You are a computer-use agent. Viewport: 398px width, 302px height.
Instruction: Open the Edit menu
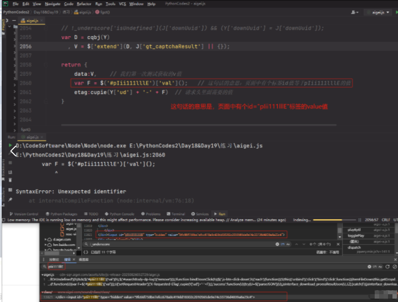[26, 4]
